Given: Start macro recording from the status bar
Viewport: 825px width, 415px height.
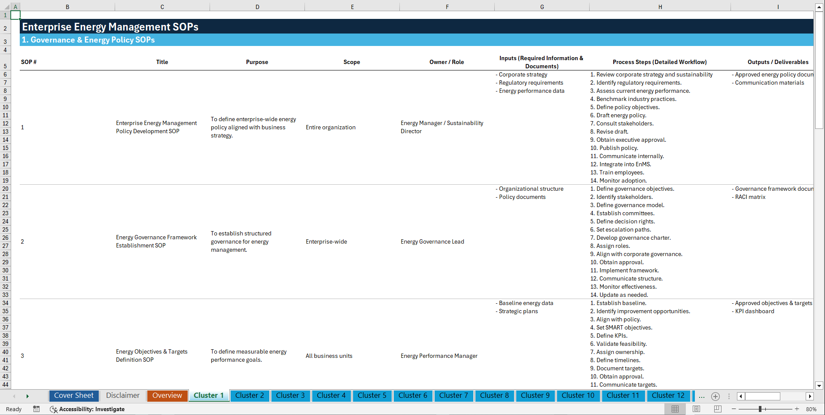Looking at the screenshot, I should (x=37, y=409).
